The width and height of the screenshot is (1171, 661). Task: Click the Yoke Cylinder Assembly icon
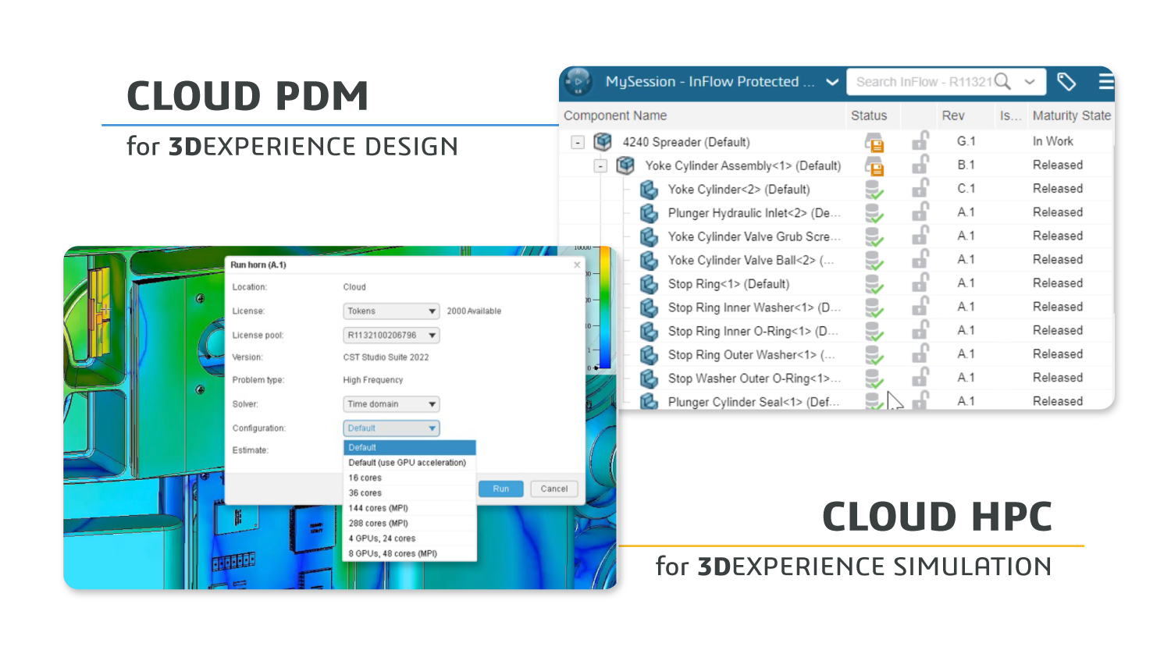coord(625,165)
